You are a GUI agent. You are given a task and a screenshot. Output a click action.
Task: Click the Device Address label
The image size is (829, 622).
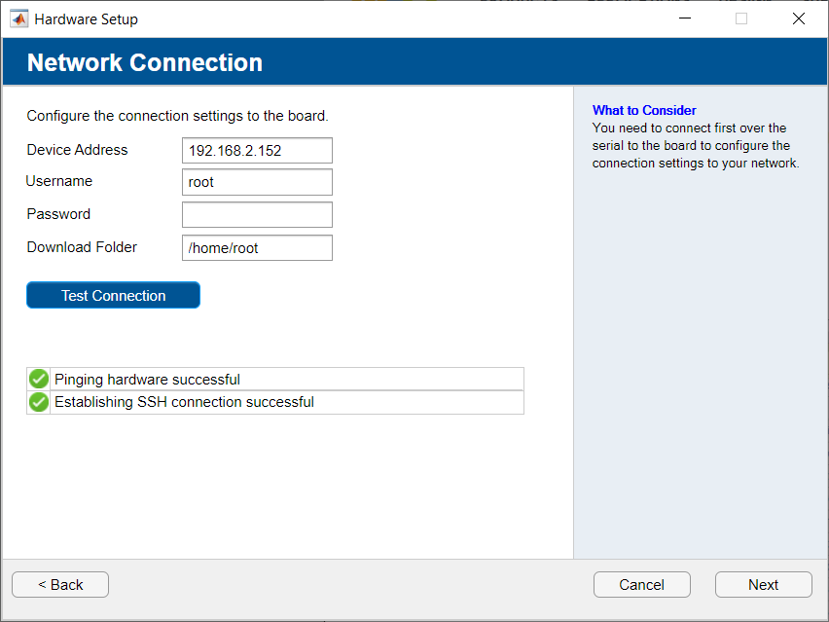click(x=78, y=150)
